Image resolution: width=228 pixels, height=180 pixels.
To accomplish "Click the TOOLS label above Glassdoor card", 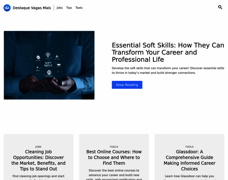I will pos(190,147).
